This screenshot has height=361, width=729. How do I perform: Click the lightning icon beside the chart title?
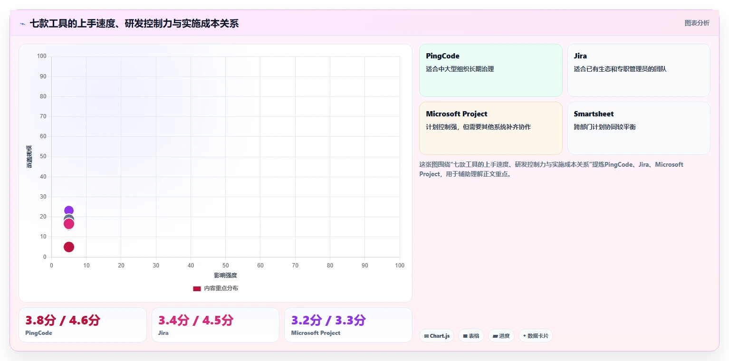pyautogui.click(x=23, y=24)
